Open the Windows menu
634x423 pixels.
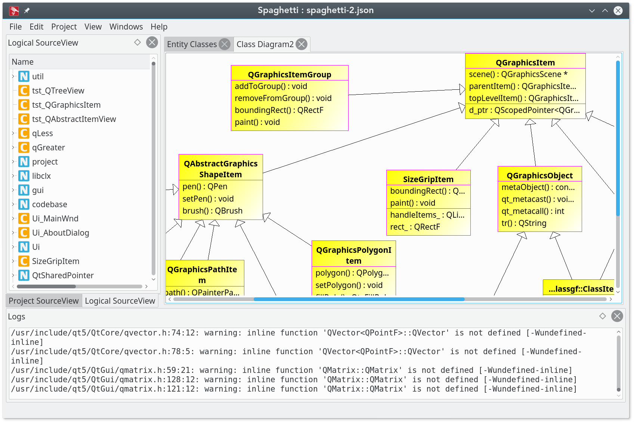tap(126, 27)
